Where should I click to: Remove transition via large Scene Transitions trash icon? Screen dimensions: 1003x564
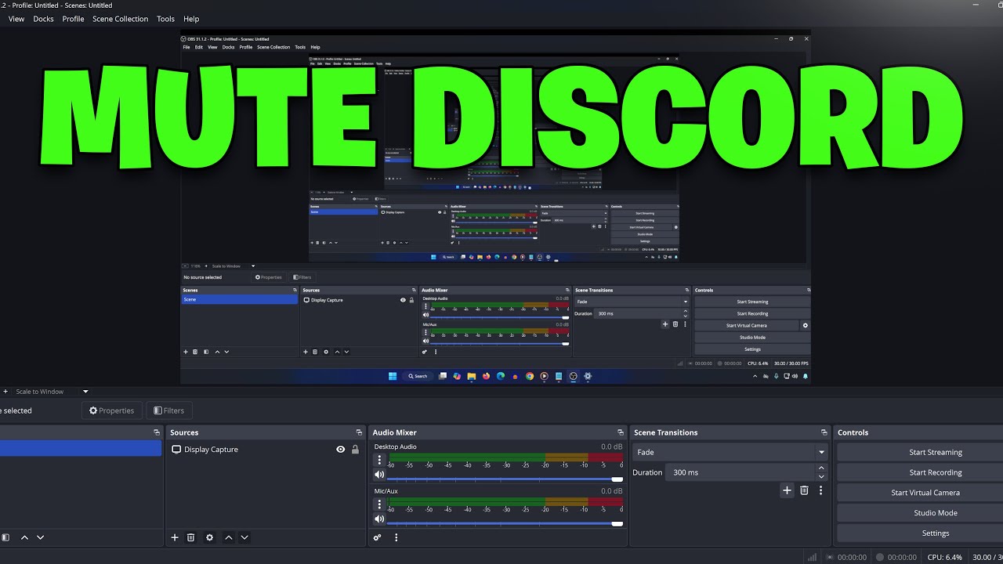[804, 490]
